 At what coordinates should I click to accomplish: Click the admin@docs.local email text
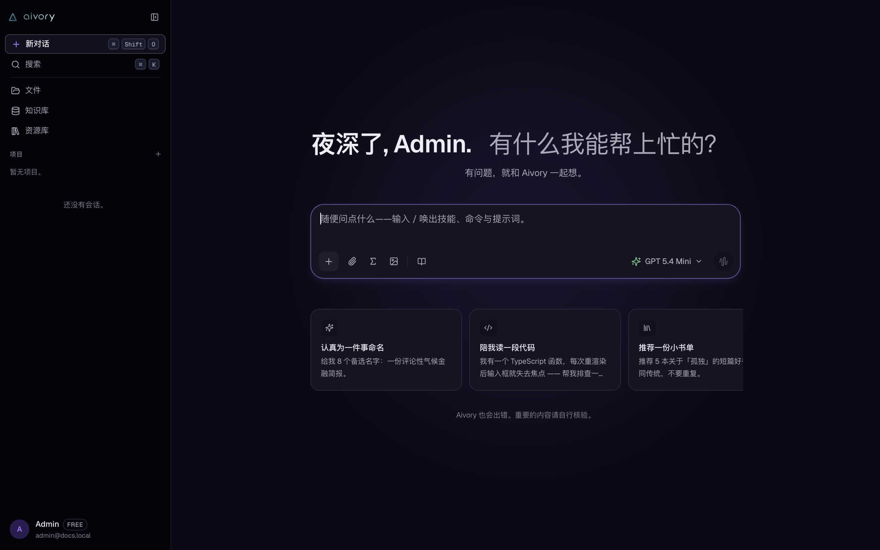pos(63,535)
